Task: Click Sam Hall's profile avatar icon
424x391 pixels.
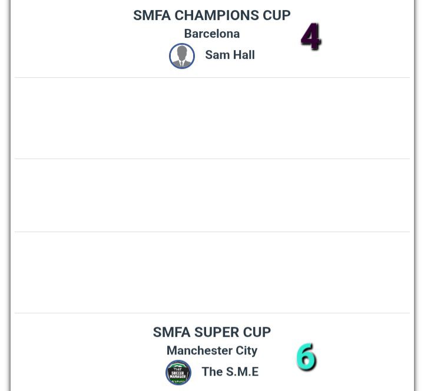Action: [x=182, y=56]
